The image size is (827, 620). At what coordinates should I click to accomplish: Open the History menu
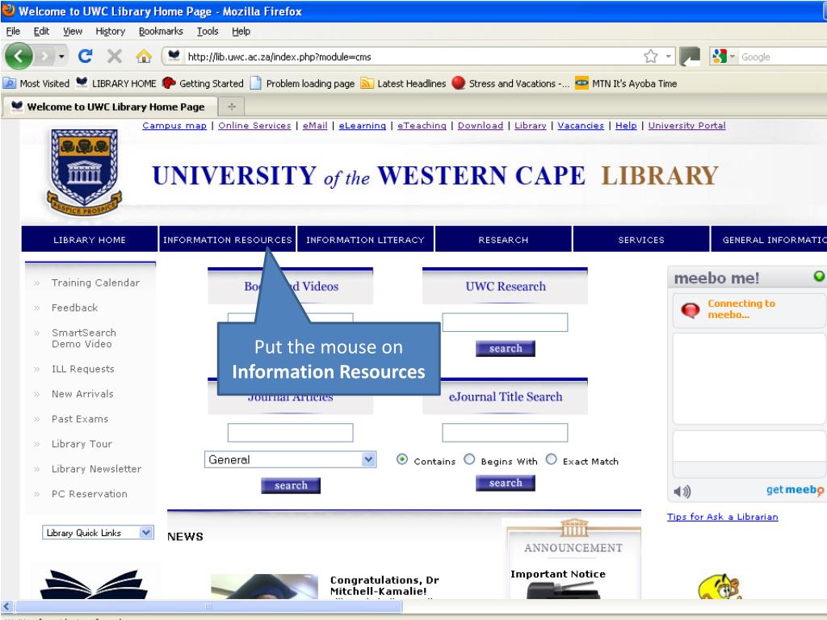click(x=110, y=31)
